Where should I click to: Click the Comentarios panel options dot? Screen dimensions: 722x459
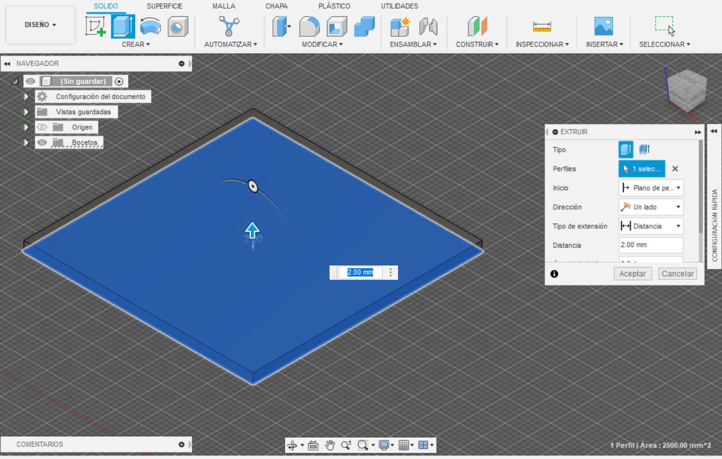tap(181, 445)
